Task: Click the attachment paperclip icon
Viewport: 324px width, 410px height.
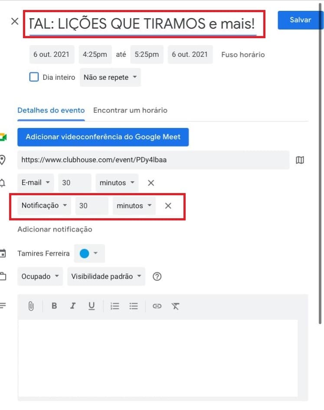Action: (31, 306)
